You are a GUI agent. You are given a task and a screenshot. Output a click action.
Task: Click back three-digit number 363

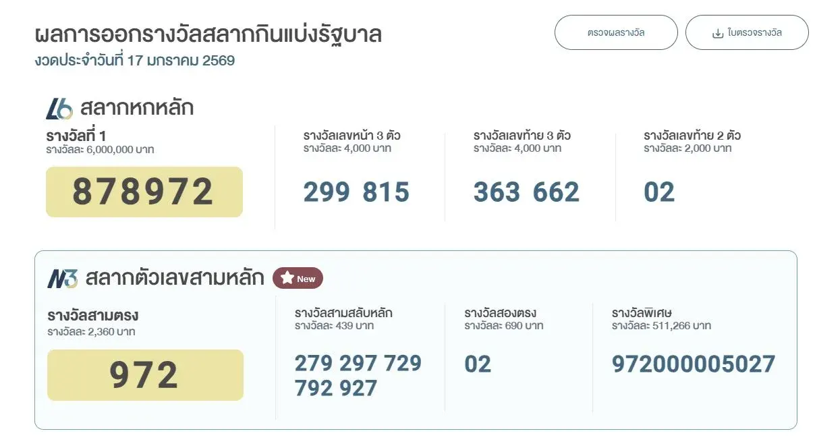pos(496,193)
